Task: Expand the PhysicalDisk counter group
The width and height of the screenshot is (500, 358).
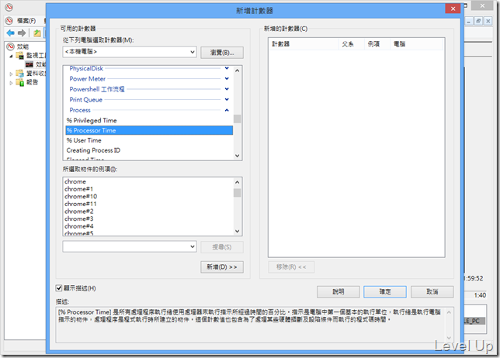Action: click(x=227, y=68)
